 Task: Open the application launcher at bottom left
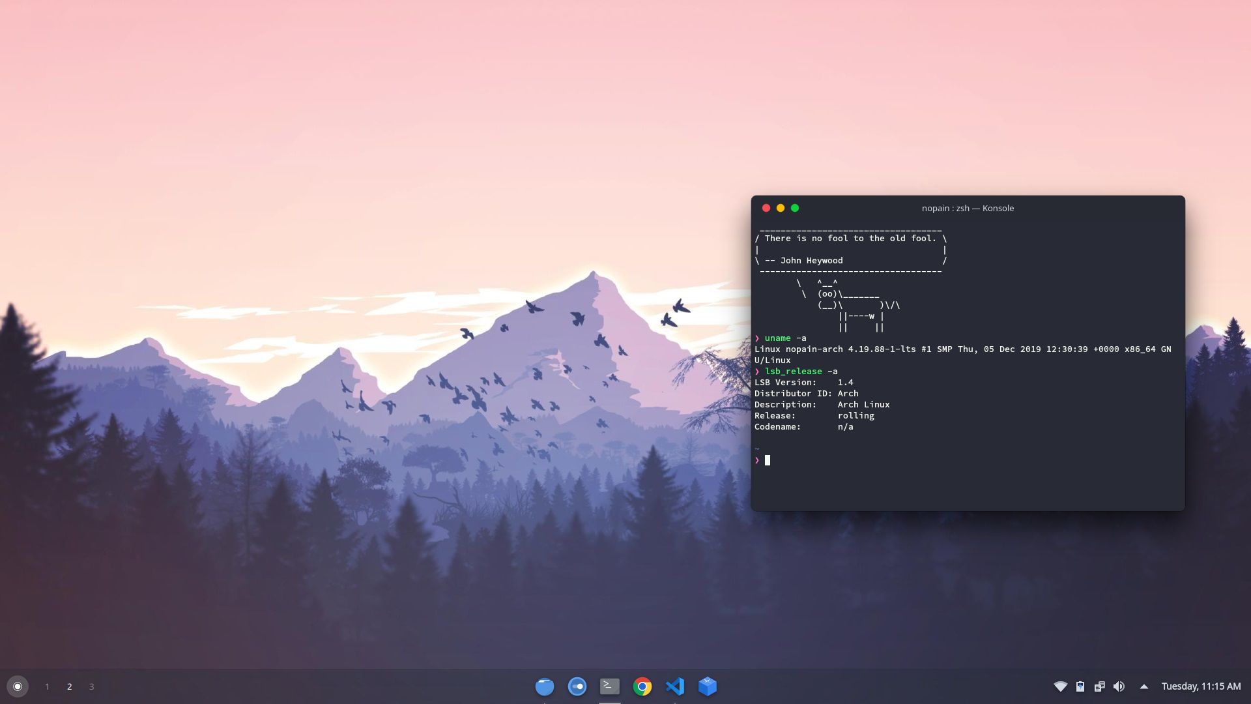[18, 686]
